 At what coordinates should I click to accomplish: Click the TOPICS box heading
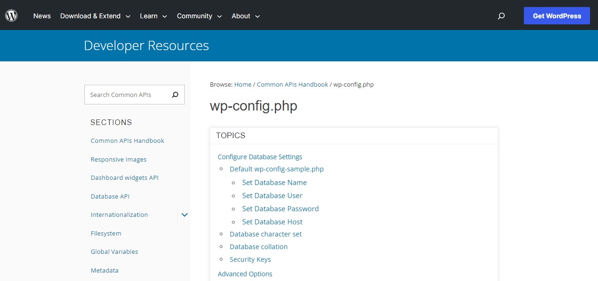pyautogui.click(x=231, y=136)
